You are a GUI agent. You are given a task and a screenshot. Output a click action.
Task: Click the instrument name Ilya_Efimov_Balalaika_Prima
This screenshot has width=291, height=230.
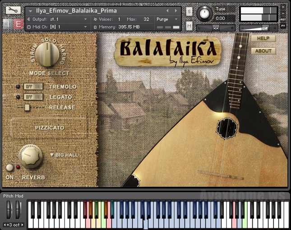coord(76,11)
